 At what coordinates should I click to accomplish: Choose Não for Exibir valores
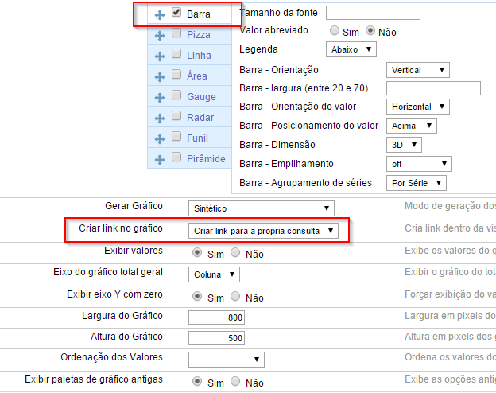[235, 253]
